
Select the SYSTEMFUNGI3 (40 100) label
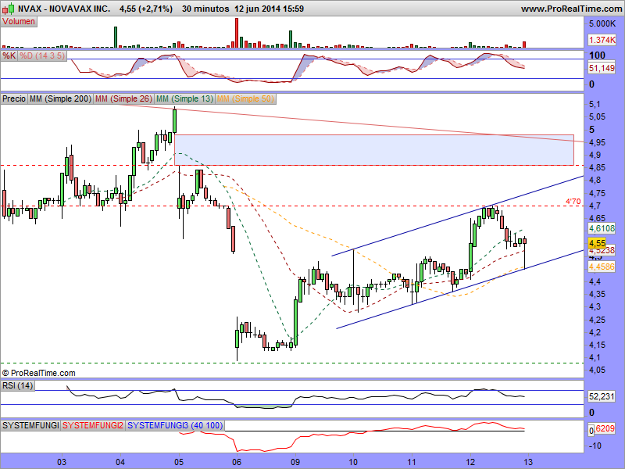175,425
